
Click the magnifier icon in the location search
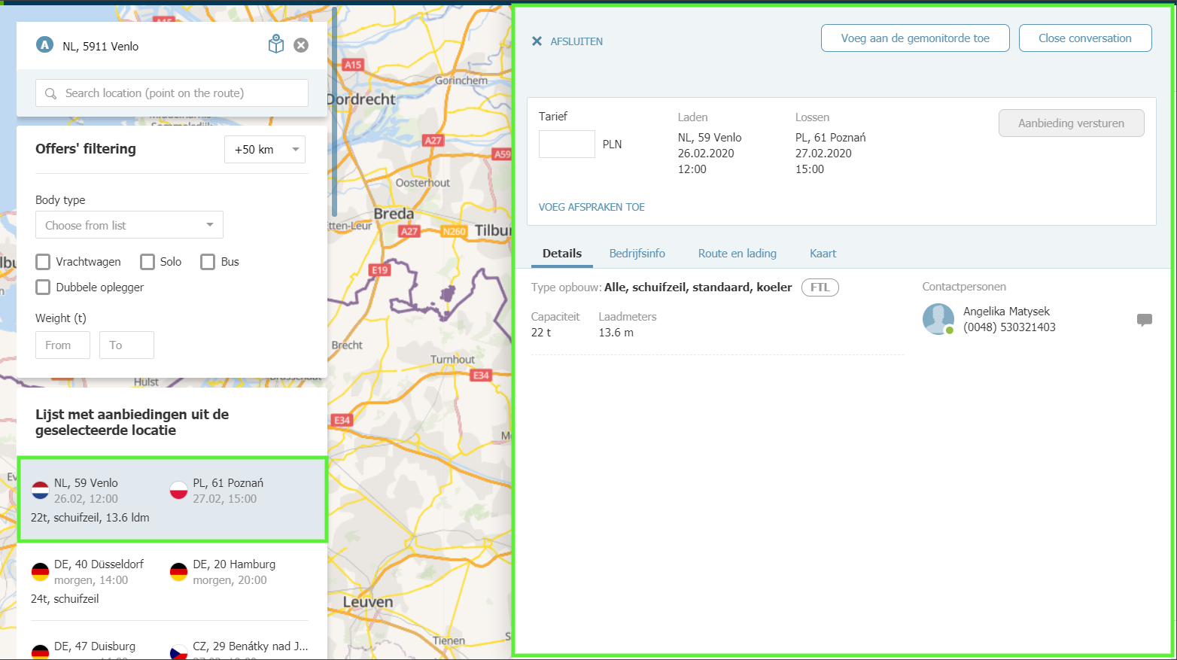[50, 93]
